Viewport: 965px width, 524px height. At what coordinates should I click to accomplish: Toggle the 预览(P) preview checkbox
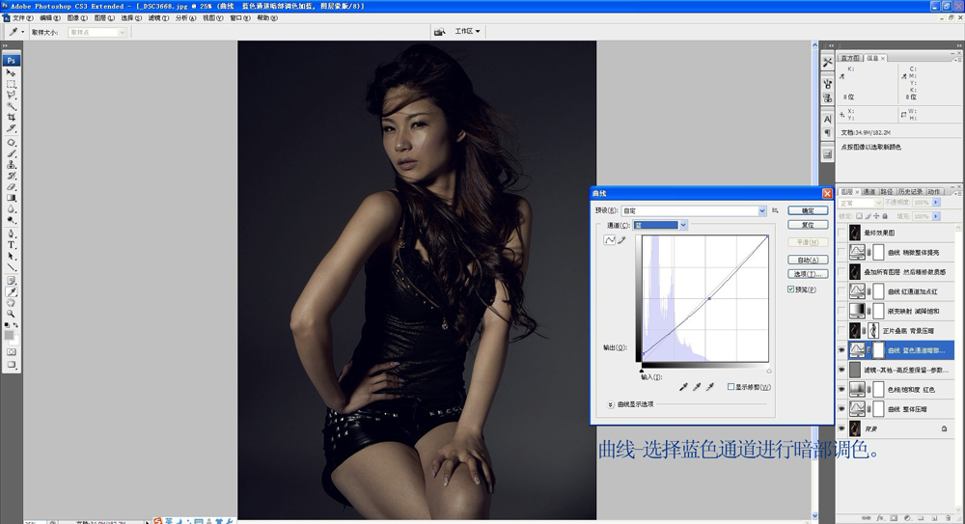(791, 290)
